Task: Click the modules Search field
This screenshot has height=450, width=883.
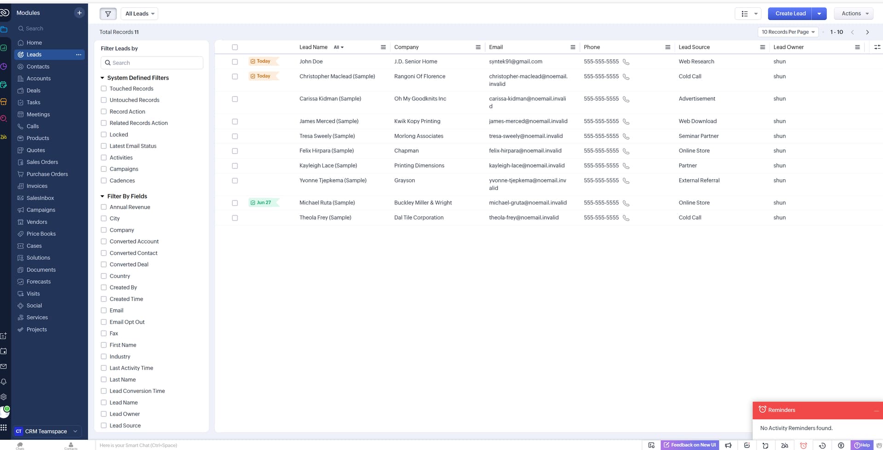Action: [x=50, y=28]
